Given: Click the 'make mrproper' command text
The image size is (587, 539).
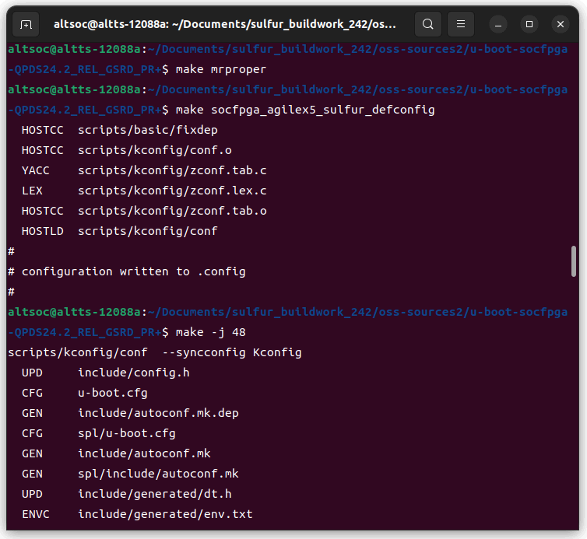Looking at the screenshot, I should point(221,69).
